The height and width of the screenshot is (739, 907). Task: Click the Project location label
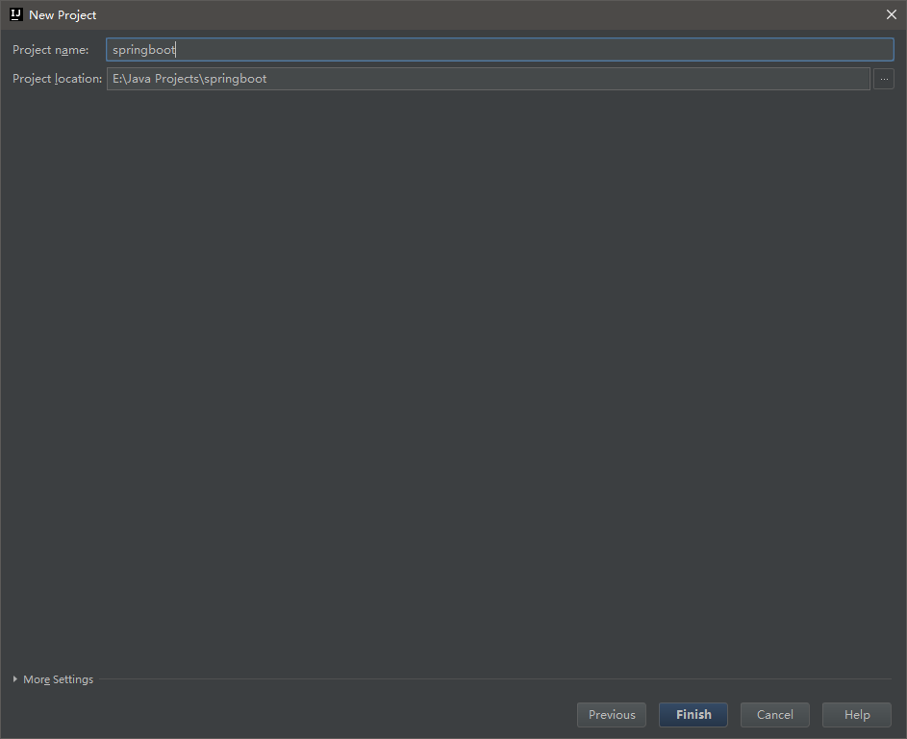click(57, 79)
